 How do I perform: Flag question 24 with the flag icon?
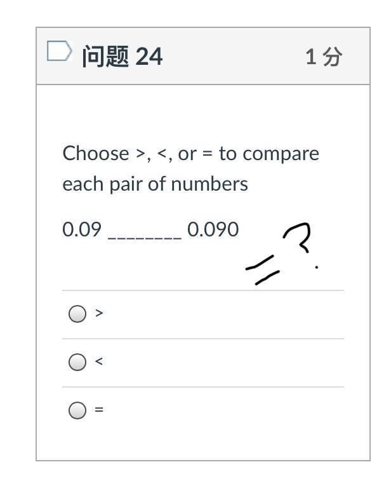click(59, 51)
